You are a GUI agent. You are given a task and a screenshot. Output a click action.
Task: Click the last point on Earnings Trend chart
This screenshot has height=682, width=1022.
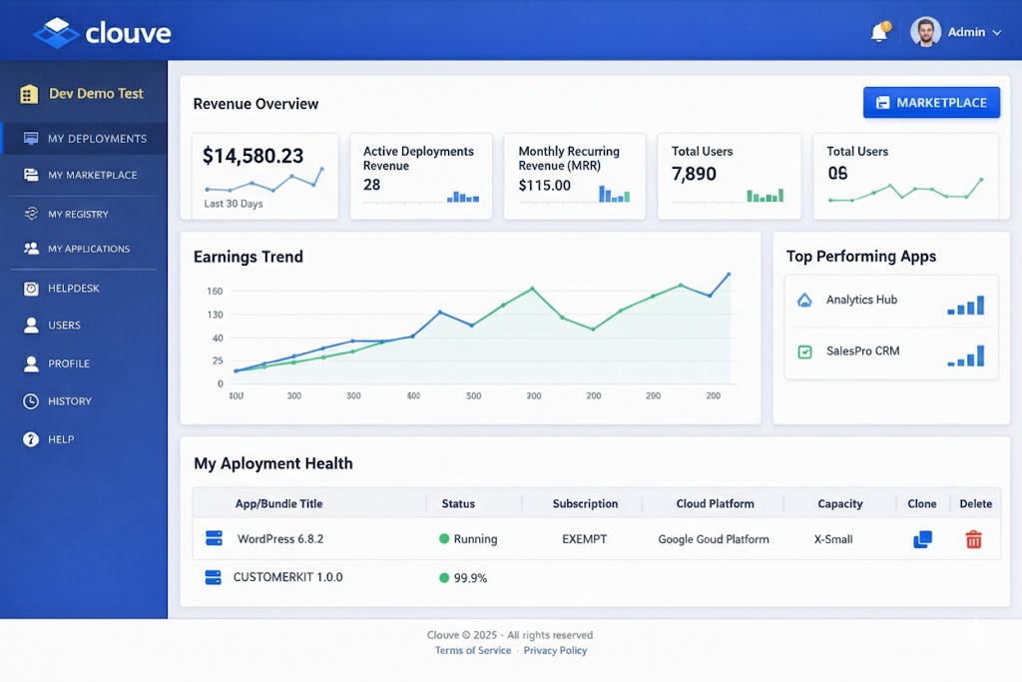[728, 274]
